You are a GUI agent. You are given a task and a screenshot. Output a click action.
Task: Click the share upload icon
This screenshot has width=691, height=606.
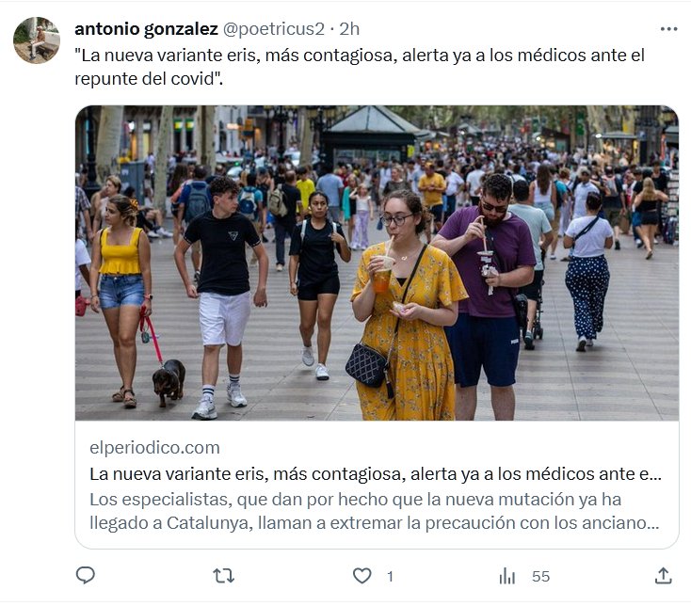[x=664, y=576]
